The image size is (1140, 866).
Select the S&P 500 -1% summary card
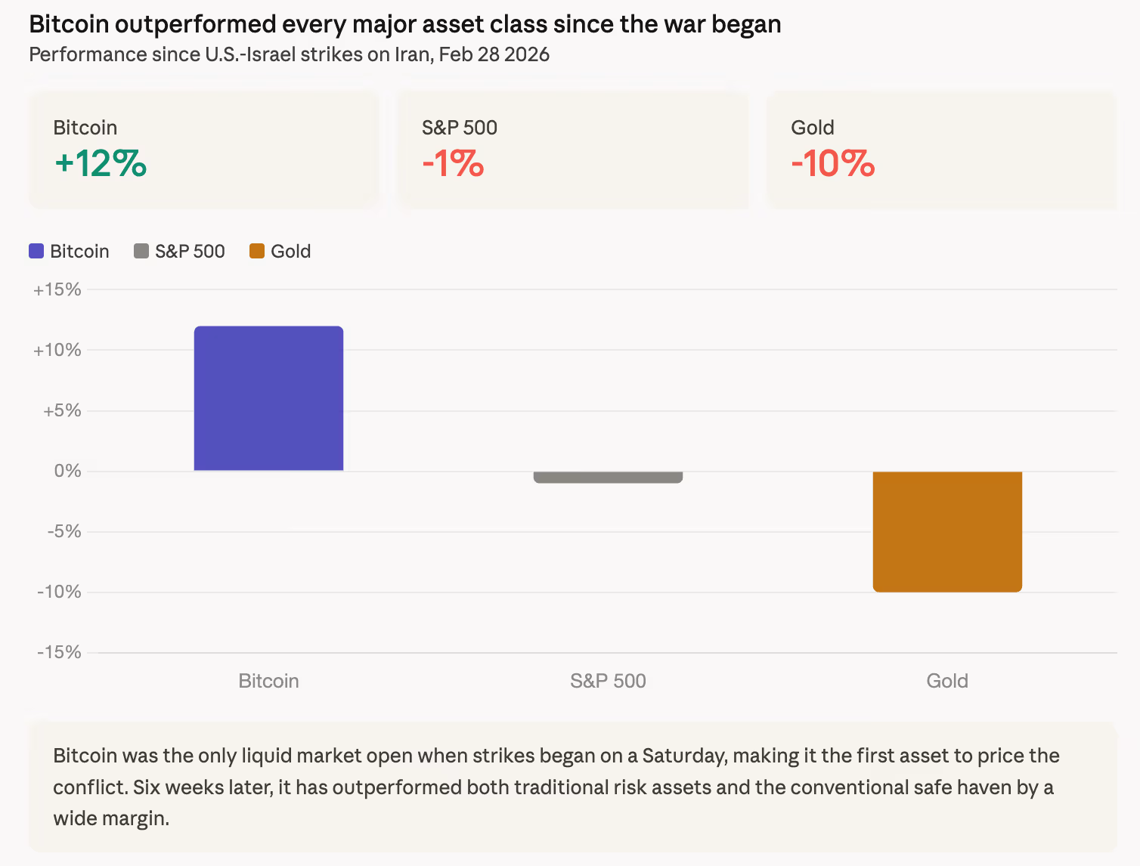(572, 150)
